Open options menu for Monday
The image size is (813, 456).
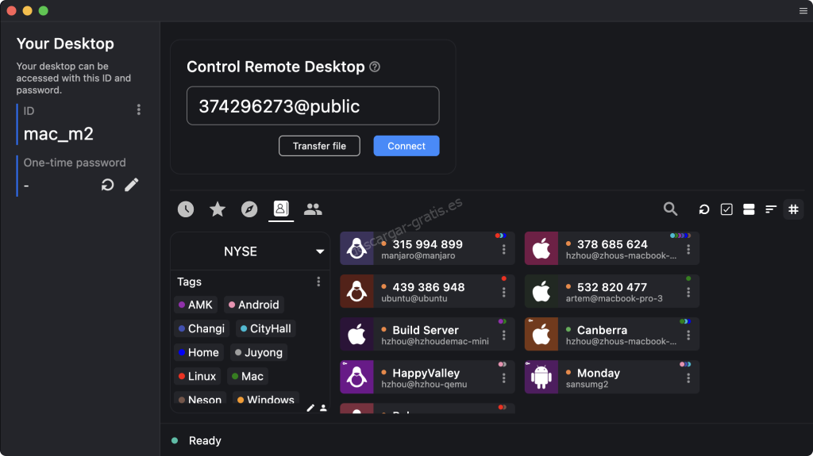click(x=688, y=379)
